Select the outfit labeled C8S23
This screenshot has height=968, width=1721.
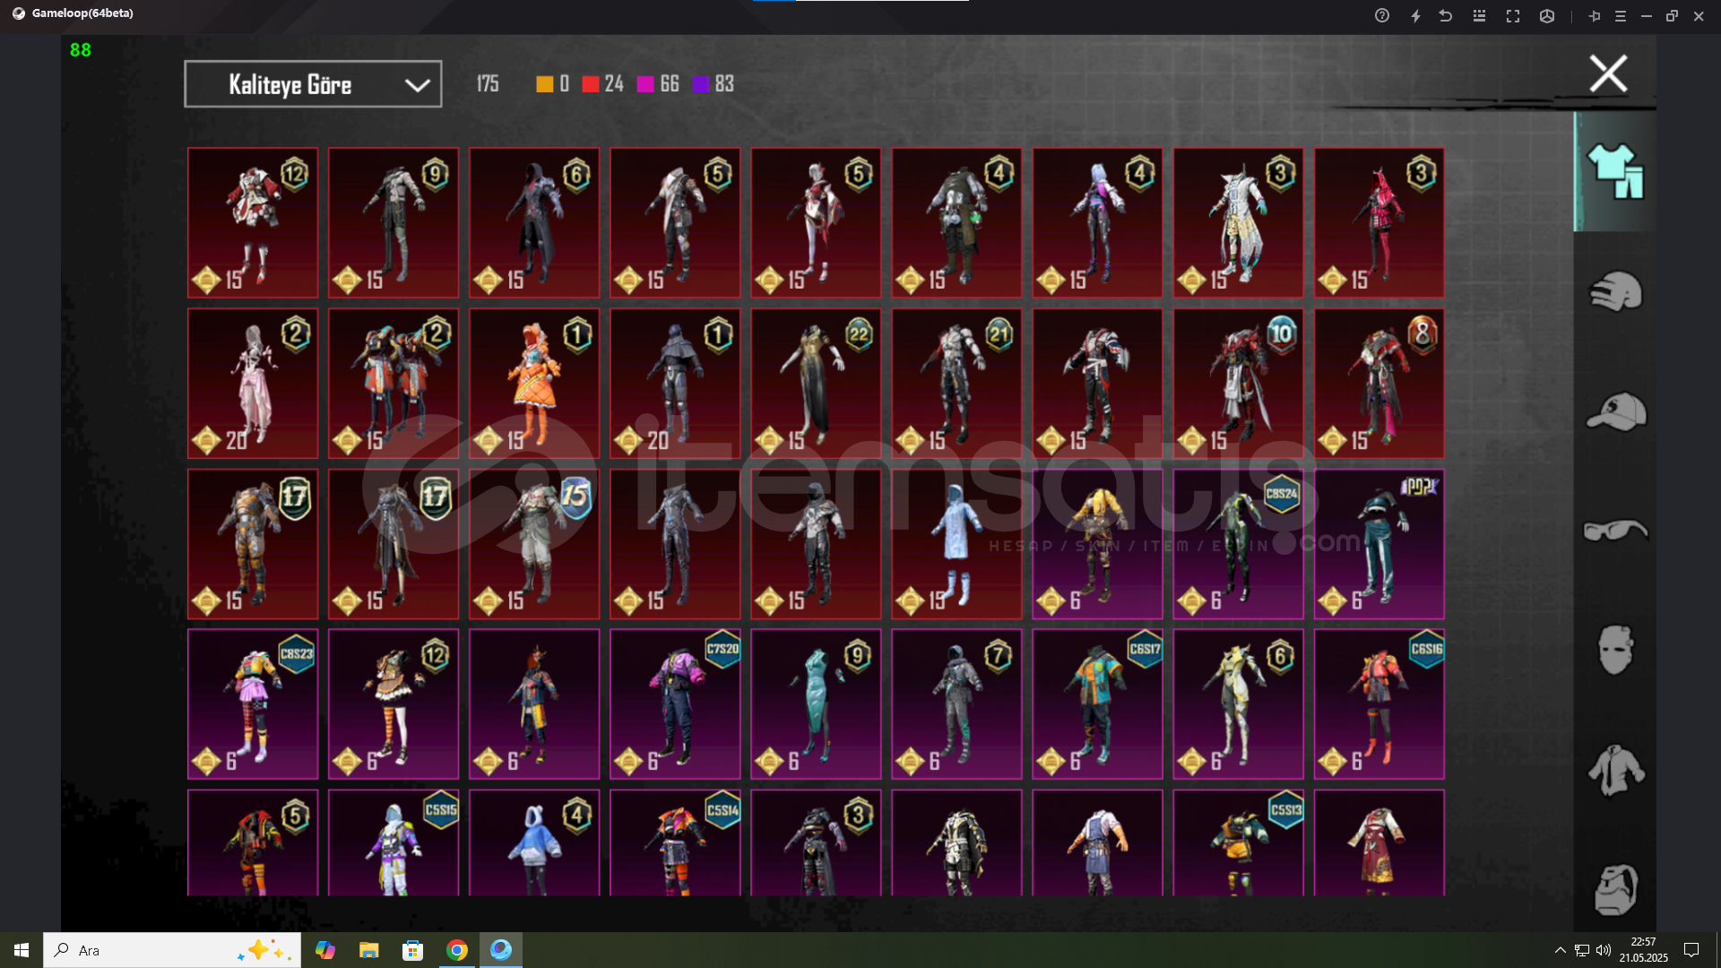(253, 704)
